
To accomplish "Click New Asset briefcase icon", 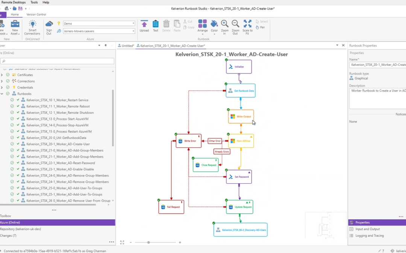I will [15, 24].
